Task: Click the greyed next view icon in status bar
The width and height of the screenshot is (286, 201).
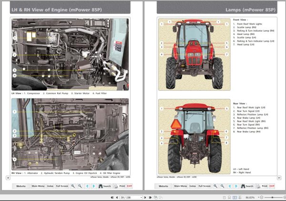Action: [x=161, y=197]
